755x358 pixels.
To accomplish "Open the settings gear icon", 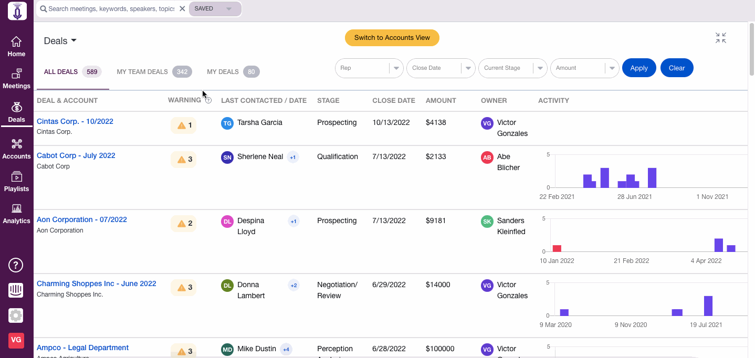I will tap(16, 315).
